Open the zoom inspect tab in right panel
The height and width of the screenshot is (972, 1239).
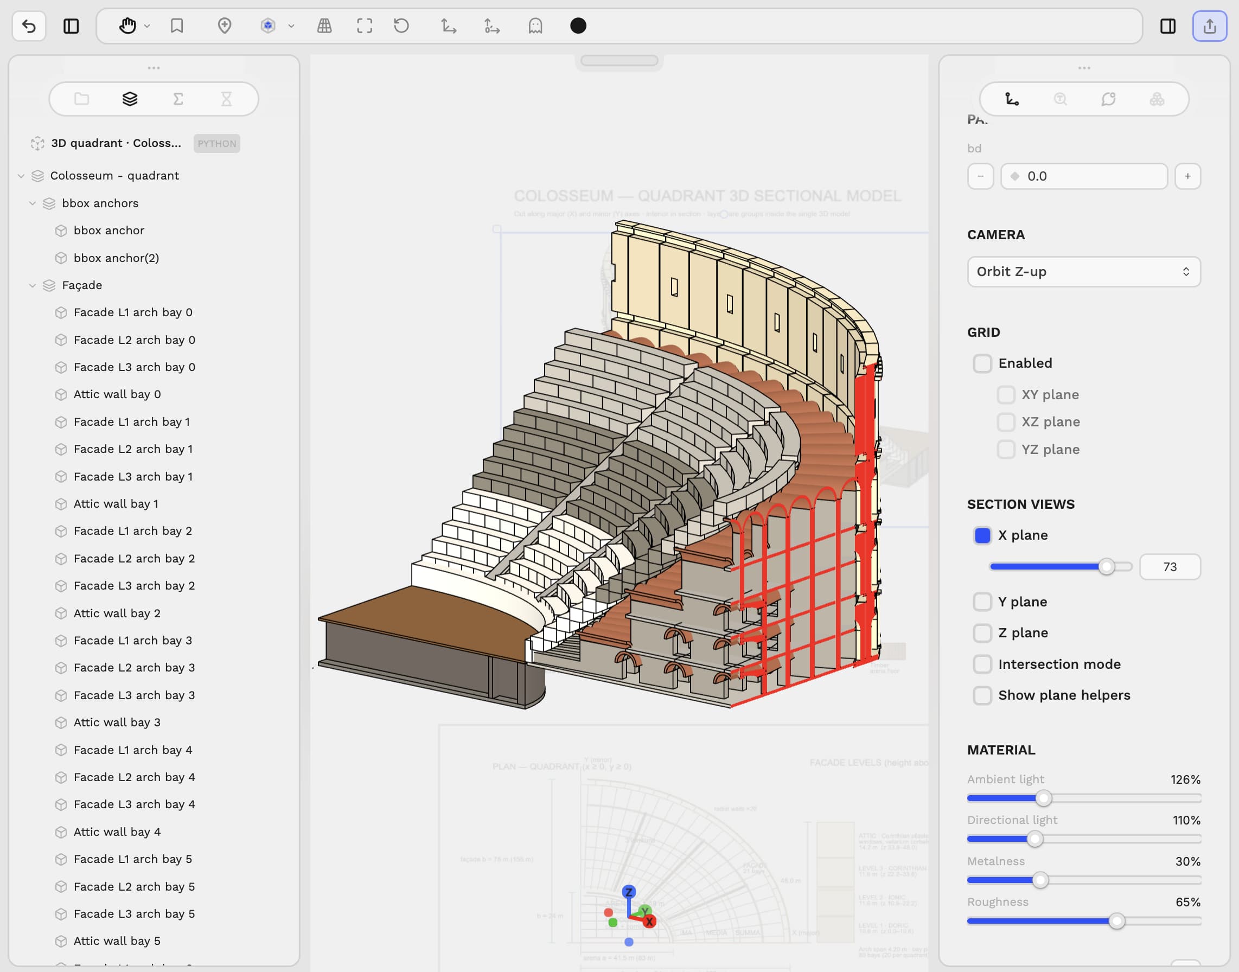1061,99
